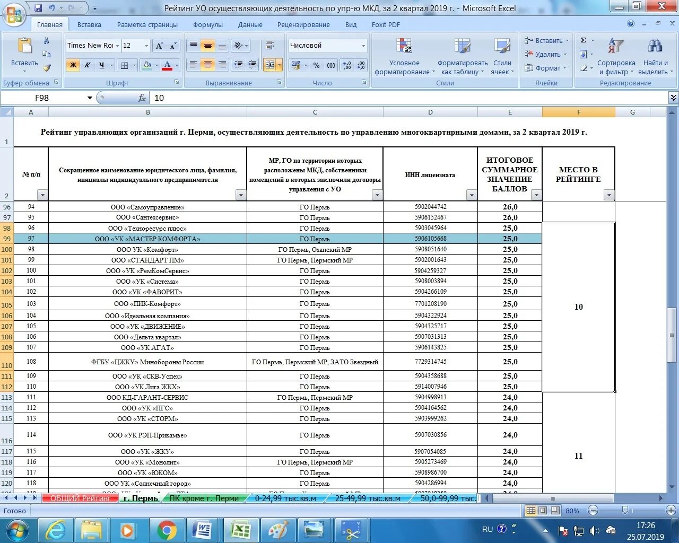Apply the fill color bucket

tap(147, 65)
